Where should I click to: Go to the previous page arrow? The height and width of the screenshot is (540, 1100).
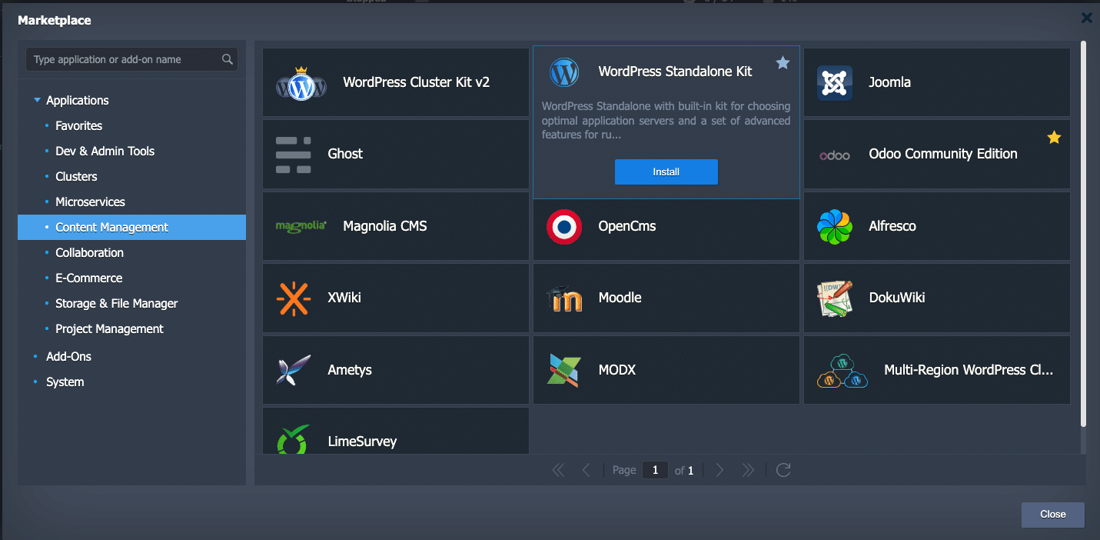587,470
